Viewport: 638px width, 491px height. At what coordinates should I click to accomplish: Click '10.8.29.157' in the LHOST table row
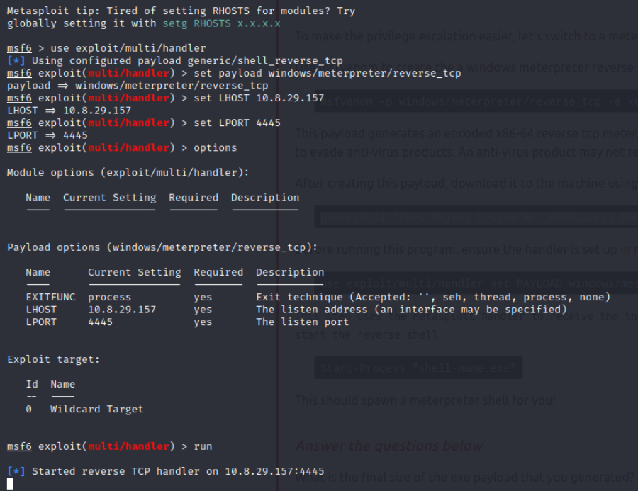[122, 310]
